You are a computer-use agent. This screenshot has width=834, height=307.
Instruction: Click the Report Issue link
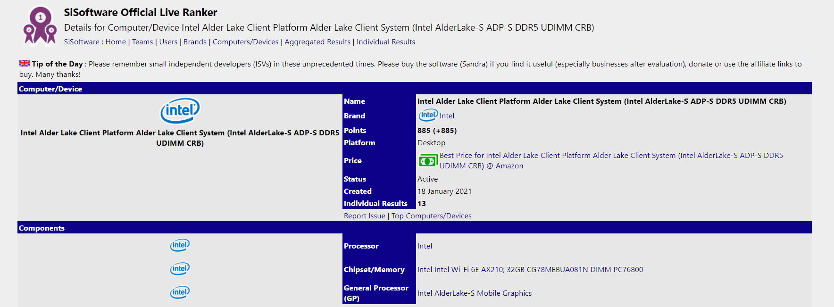365,216
